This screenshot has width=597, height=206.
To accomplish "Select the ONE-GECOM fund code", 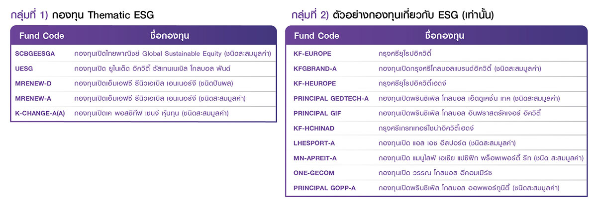I will 314,173.
